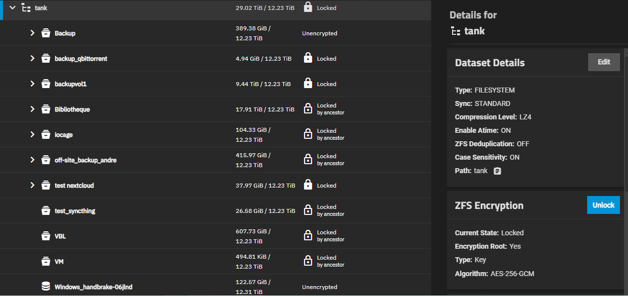This screenshot has height=296, width=628.
Task: Click the zvol disk icon for Windows_handbrake-06jlnd
Action: point(46,287)
